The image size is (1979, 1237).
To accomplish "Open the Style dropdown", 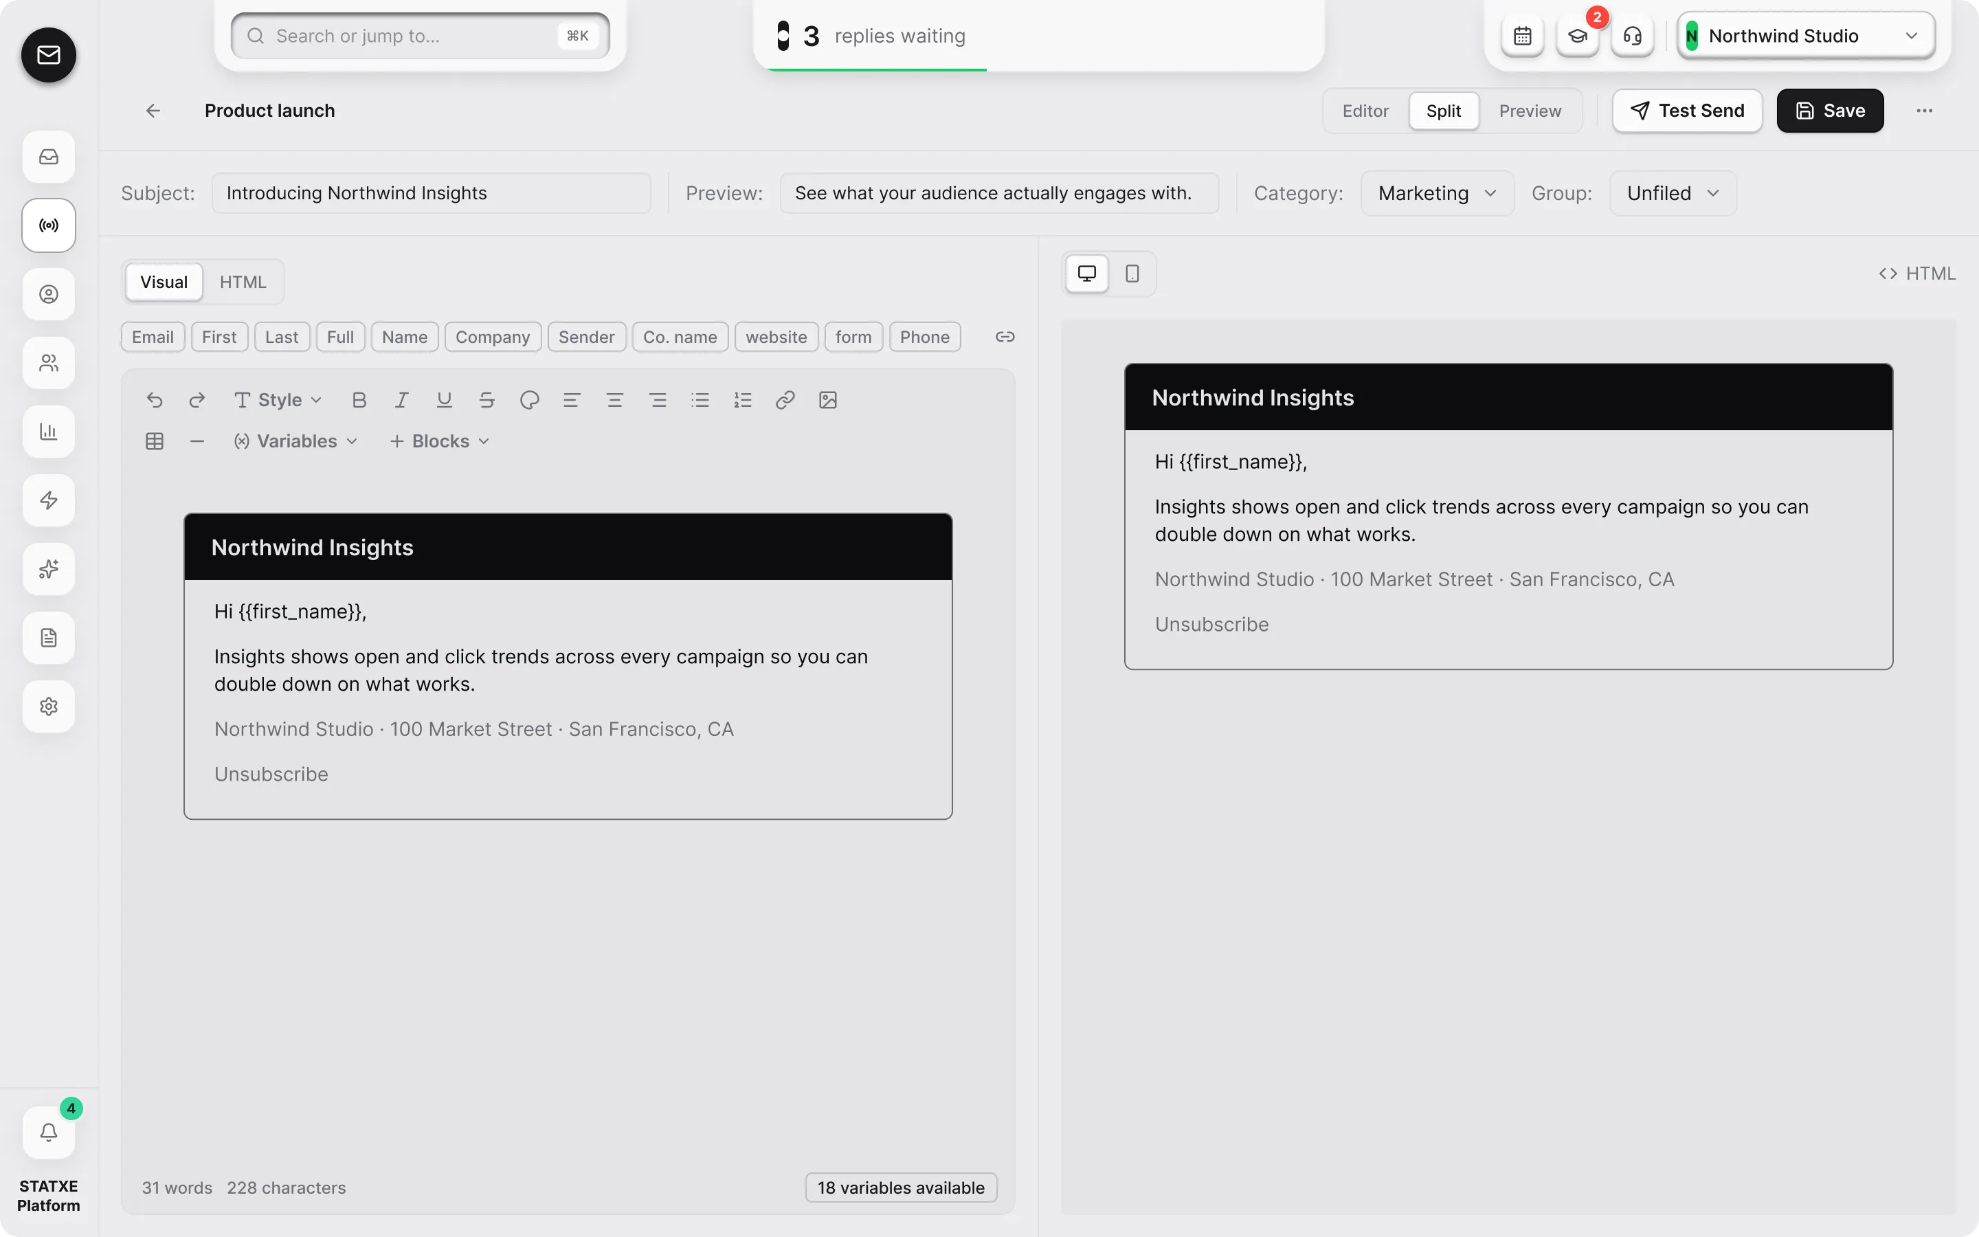I will [x=278, y=400].
